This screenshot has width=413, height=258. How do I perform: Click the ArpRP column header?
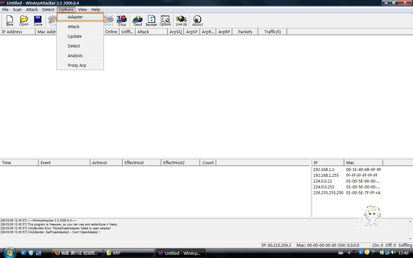click(x=224, y=32)
